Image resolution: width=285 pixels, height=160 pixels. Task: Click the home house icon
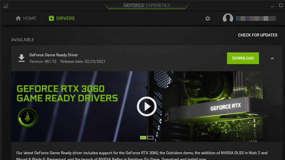tap(18, 18)
